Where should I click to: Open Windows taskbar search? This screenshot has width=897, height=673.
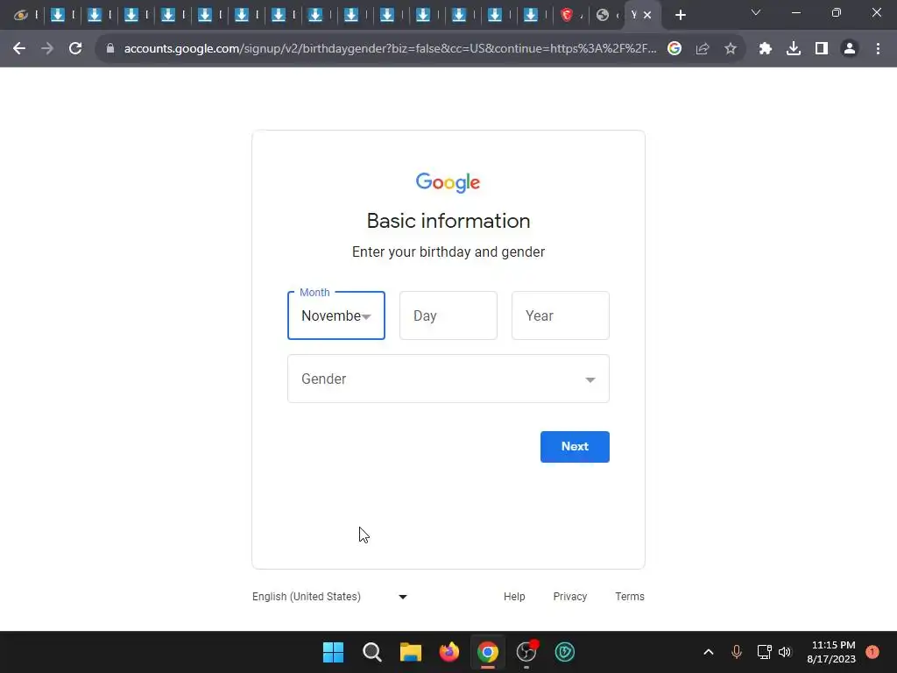point(371,652)
